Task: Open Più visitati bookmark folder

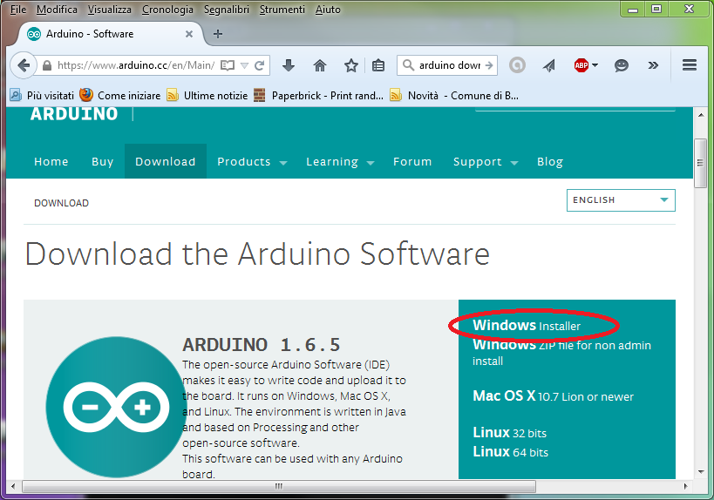Action: pyautogui.click(x=42, y=96)
